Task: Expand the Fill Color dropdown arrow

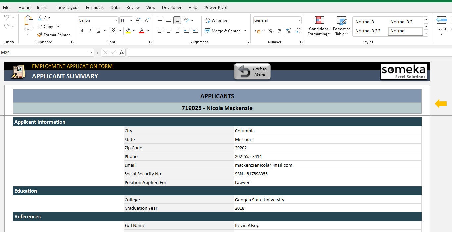Action: 134,31
